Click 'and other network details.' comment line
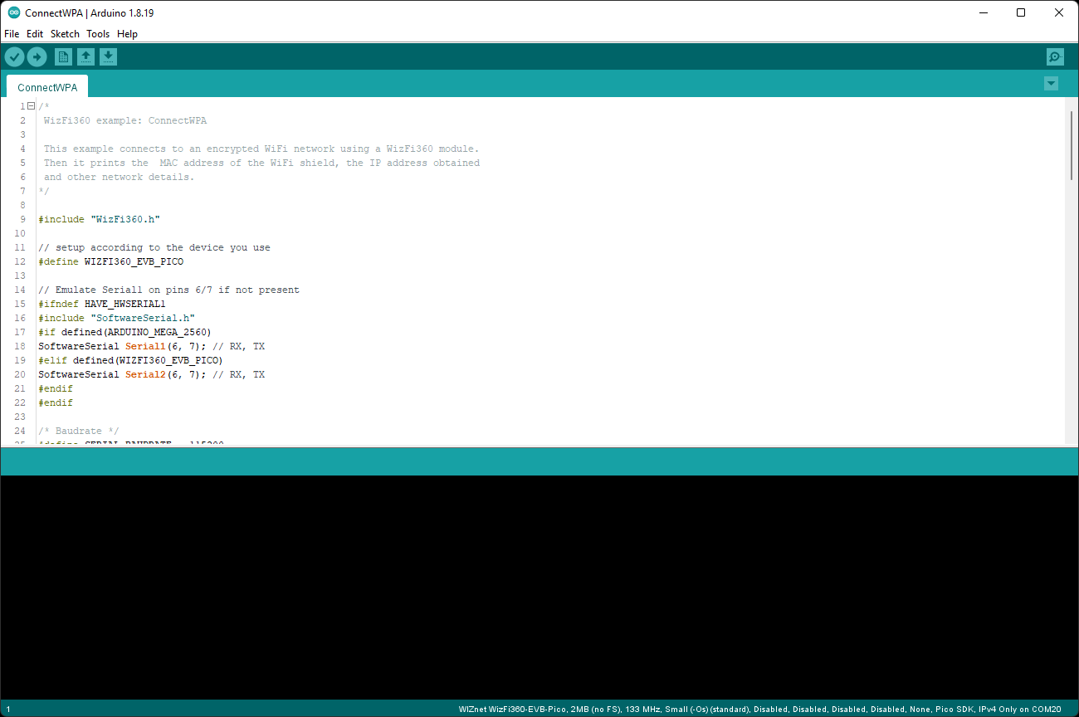 tap(119, 177)
